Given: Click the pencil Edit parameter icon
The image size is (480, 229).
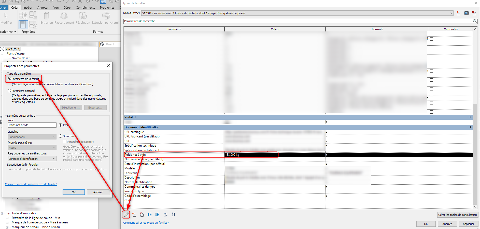Looking at the screenshot, I should 126,215.
